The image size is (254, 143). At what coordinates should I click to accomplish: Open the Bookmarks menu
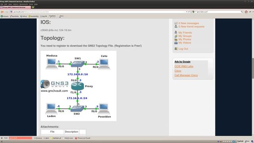[x=24, y=4]
